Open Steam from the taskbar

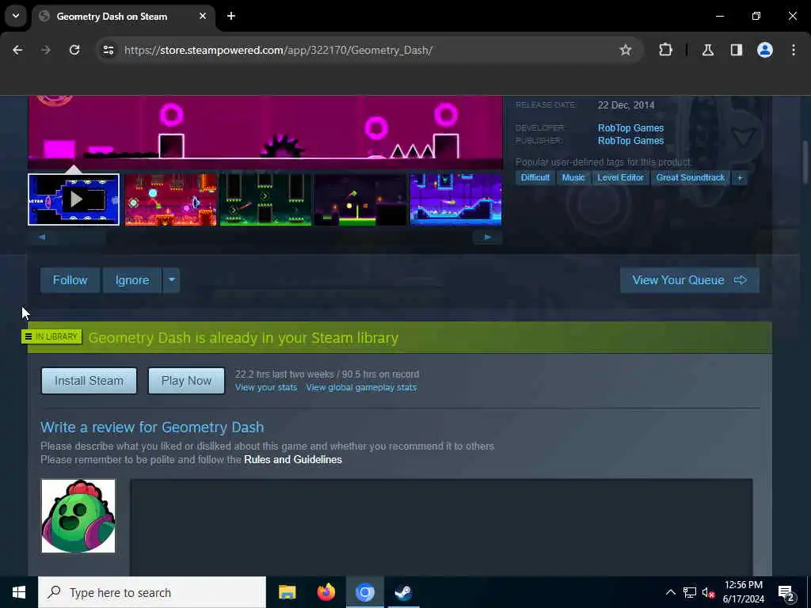[x=403, y=592]
